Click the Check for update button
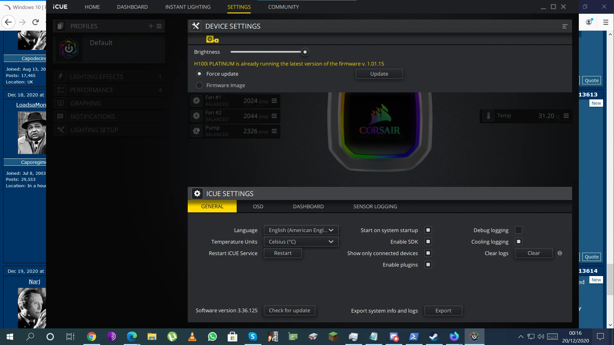This screenshot has width=614, height=345. pos(289,310)
